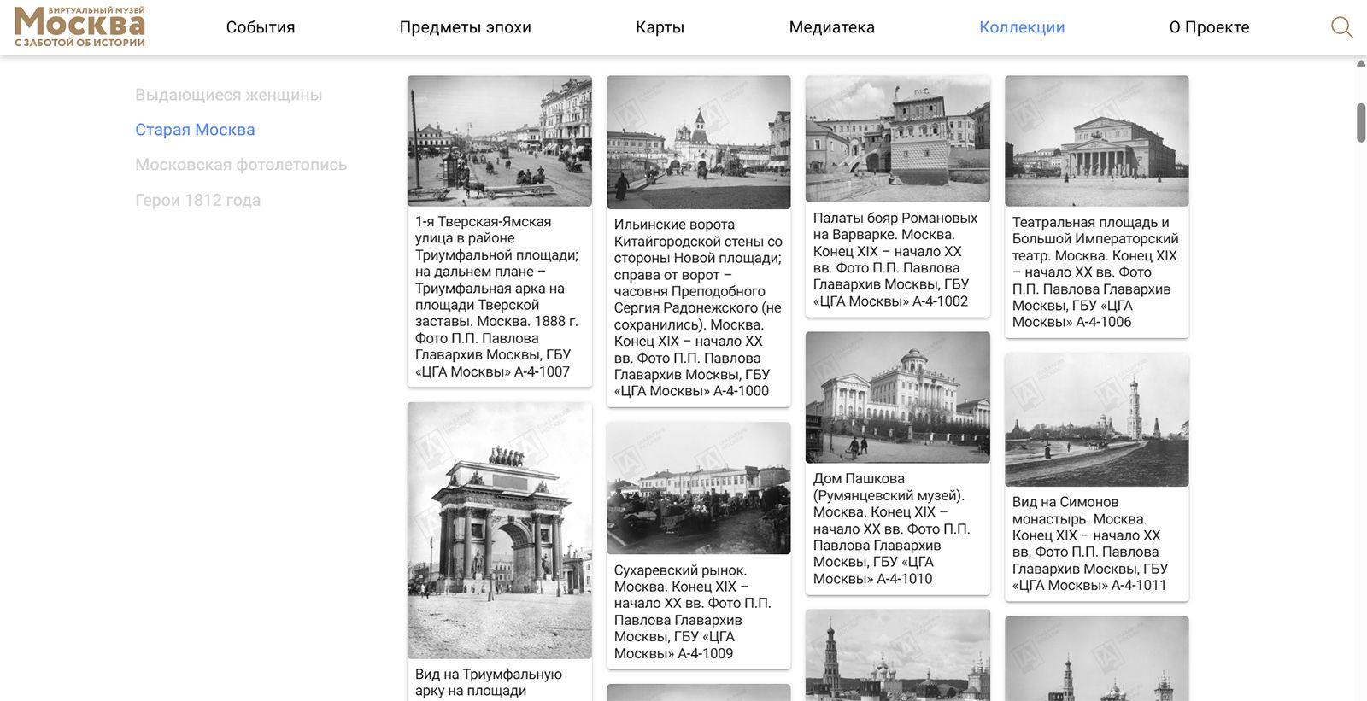Open the 1-я Тверская-Ямская улица photo
This screenshot has height=701, width=1367.
point(499,141)
